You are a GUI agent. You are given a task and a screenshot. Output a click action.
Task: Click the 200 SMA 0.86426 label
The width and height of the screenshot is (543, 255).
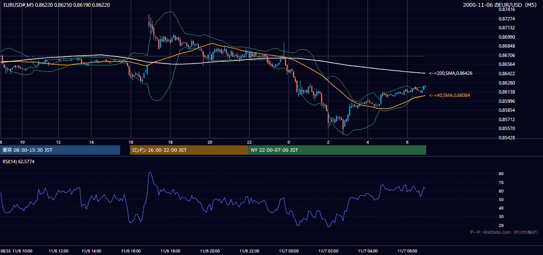point(451,74)
